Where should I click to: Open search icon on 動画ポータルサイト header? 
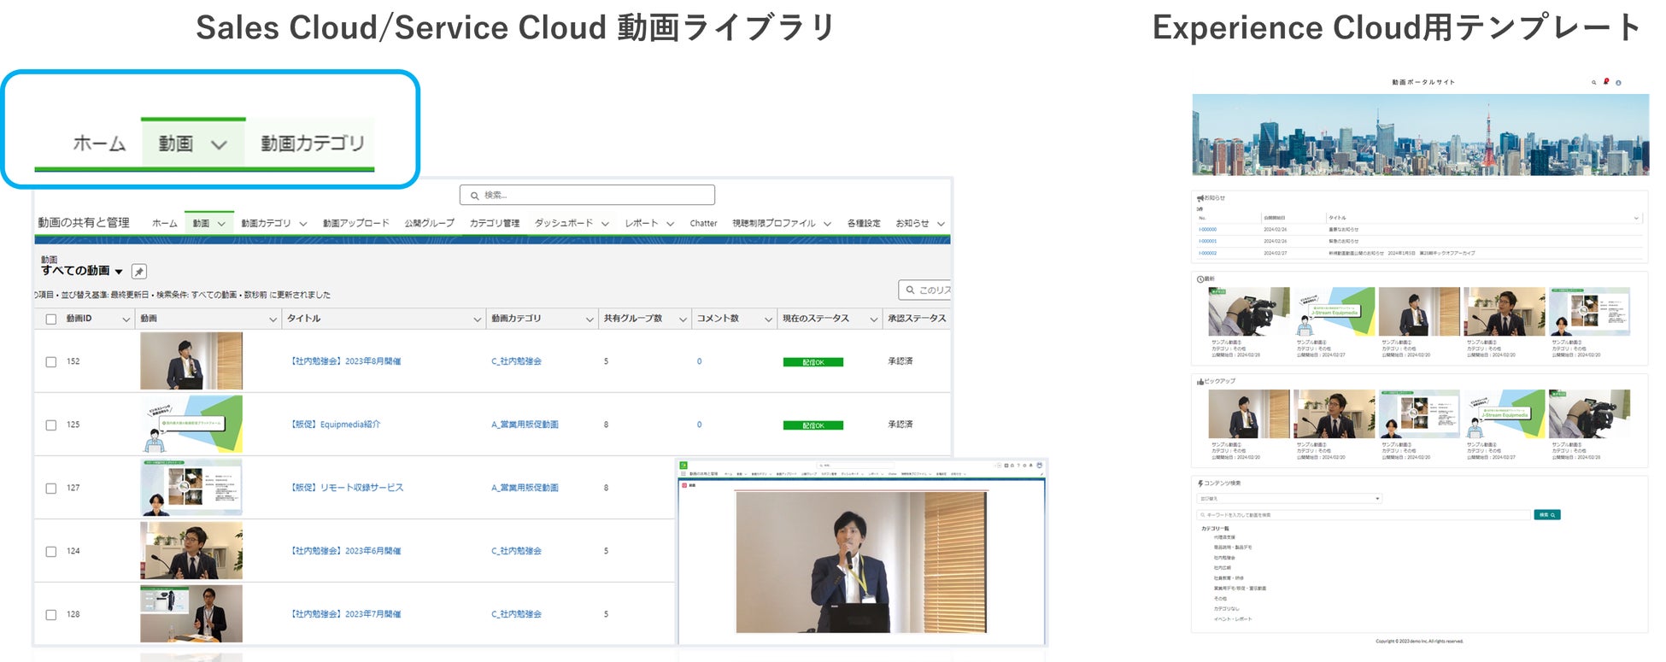pos(1593,83)
